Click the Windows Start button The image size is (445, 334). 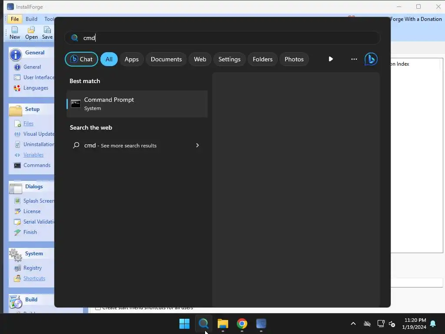point(184,324)
